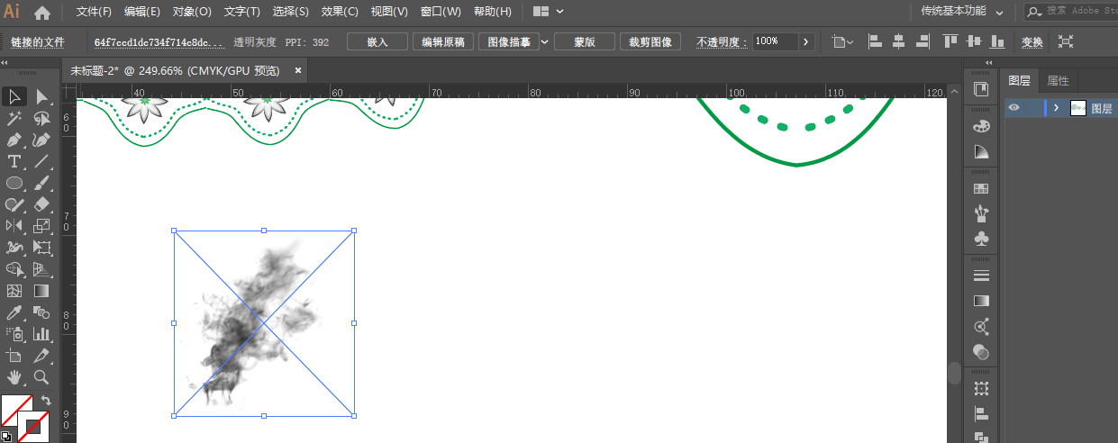Select the Hand pan tool
This screenshot has height=443, width=1118.
(x=14, y=377)
